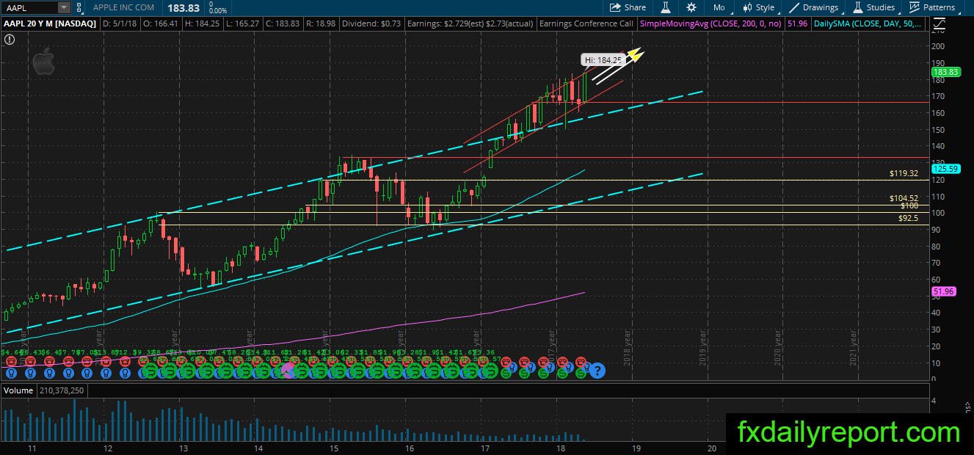
Task: Click the axis scale icon above price axis
Action: pyautogui.click(x=938, y=24)
